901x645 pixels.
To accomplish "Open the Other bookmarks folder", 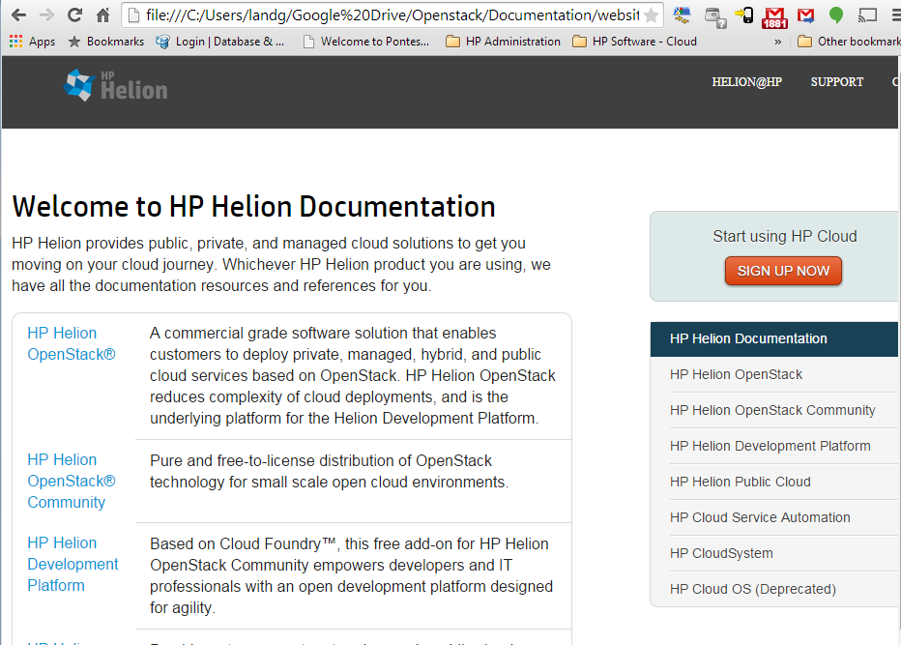I will point(849,42).
